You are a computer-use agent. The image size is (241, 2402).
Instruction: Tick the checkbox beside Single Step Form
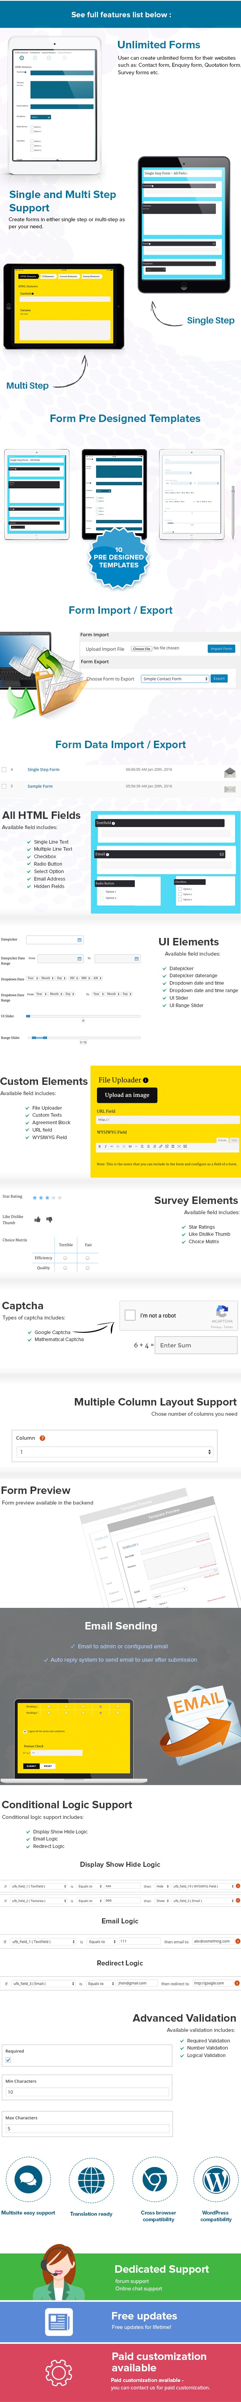4,769
